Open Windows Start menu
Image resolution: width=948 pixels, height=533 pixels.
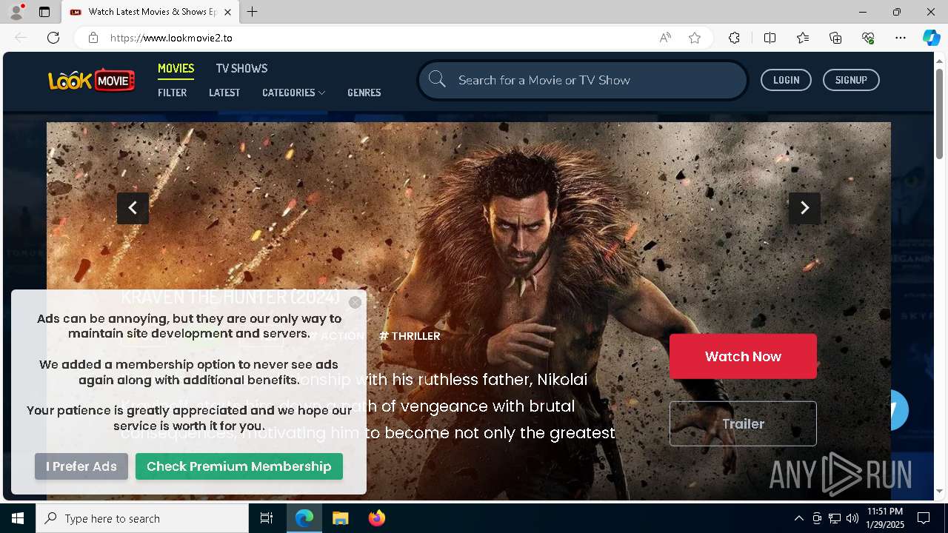18,518
